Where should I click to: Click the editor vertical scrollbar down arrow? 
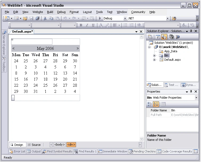coord(142,139)
